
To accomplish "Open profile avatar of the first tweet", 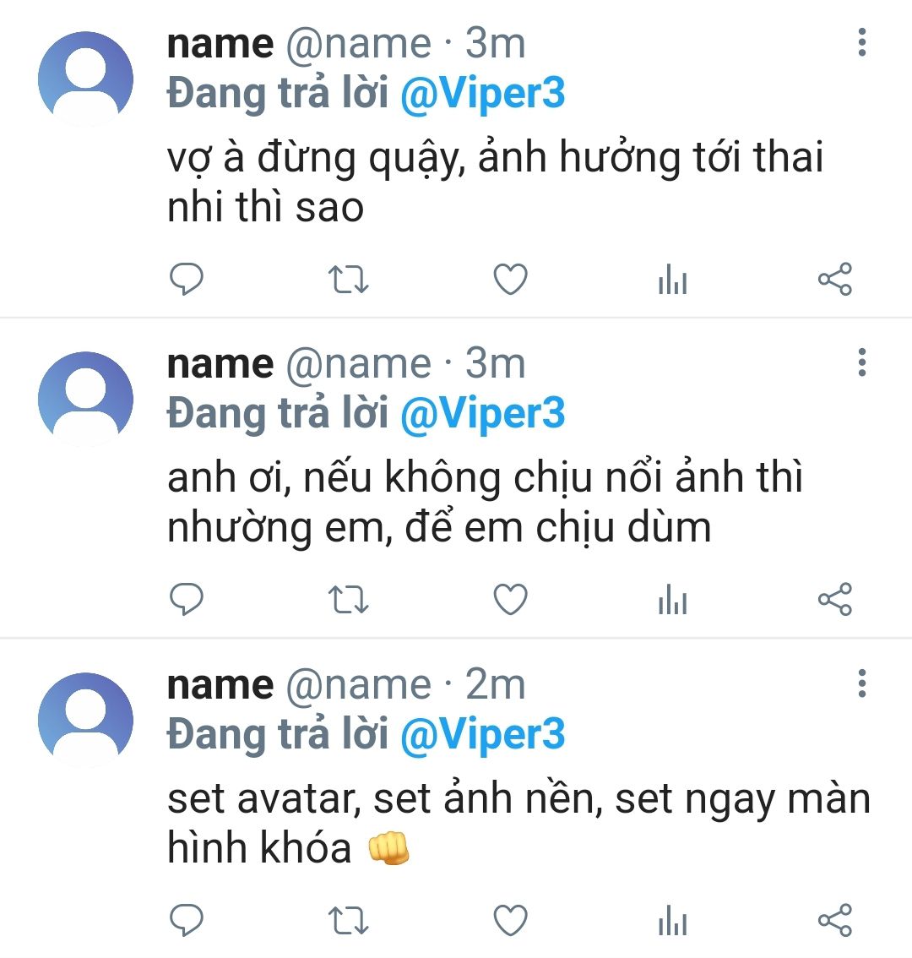I will [x=85, y=79].
